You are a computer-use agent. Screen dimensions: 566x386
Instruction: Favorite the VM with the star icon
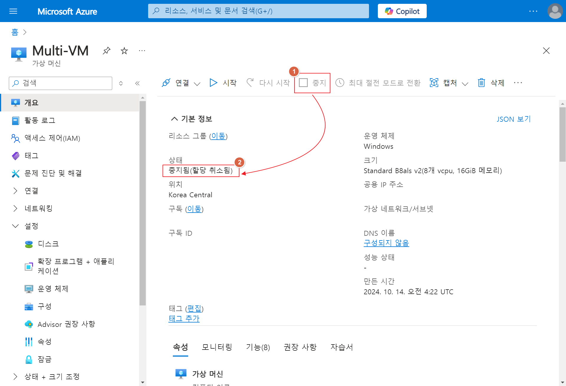pos(124,51)
